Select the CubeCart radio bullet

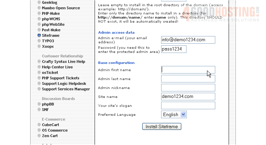[x=39, y=125]
